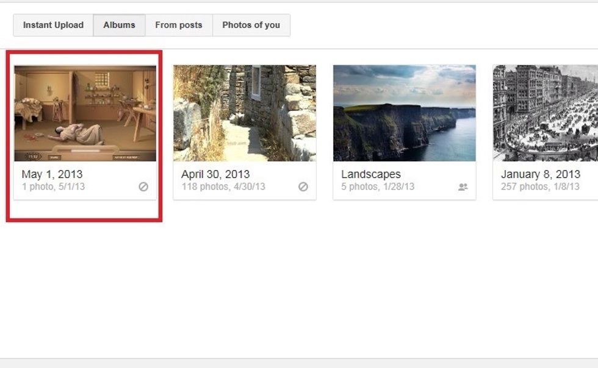Click the "1 photo, 5/1/13" caption
Image resolution: width=598 pixels, height=368 pixels.
[x=53, y=186]
